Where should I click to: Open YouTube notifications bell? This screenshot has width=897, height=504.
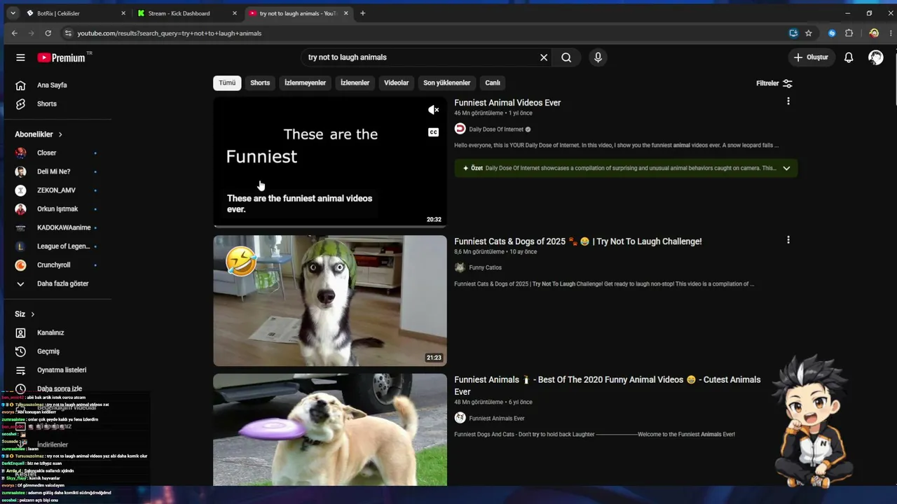pos(849,57)
